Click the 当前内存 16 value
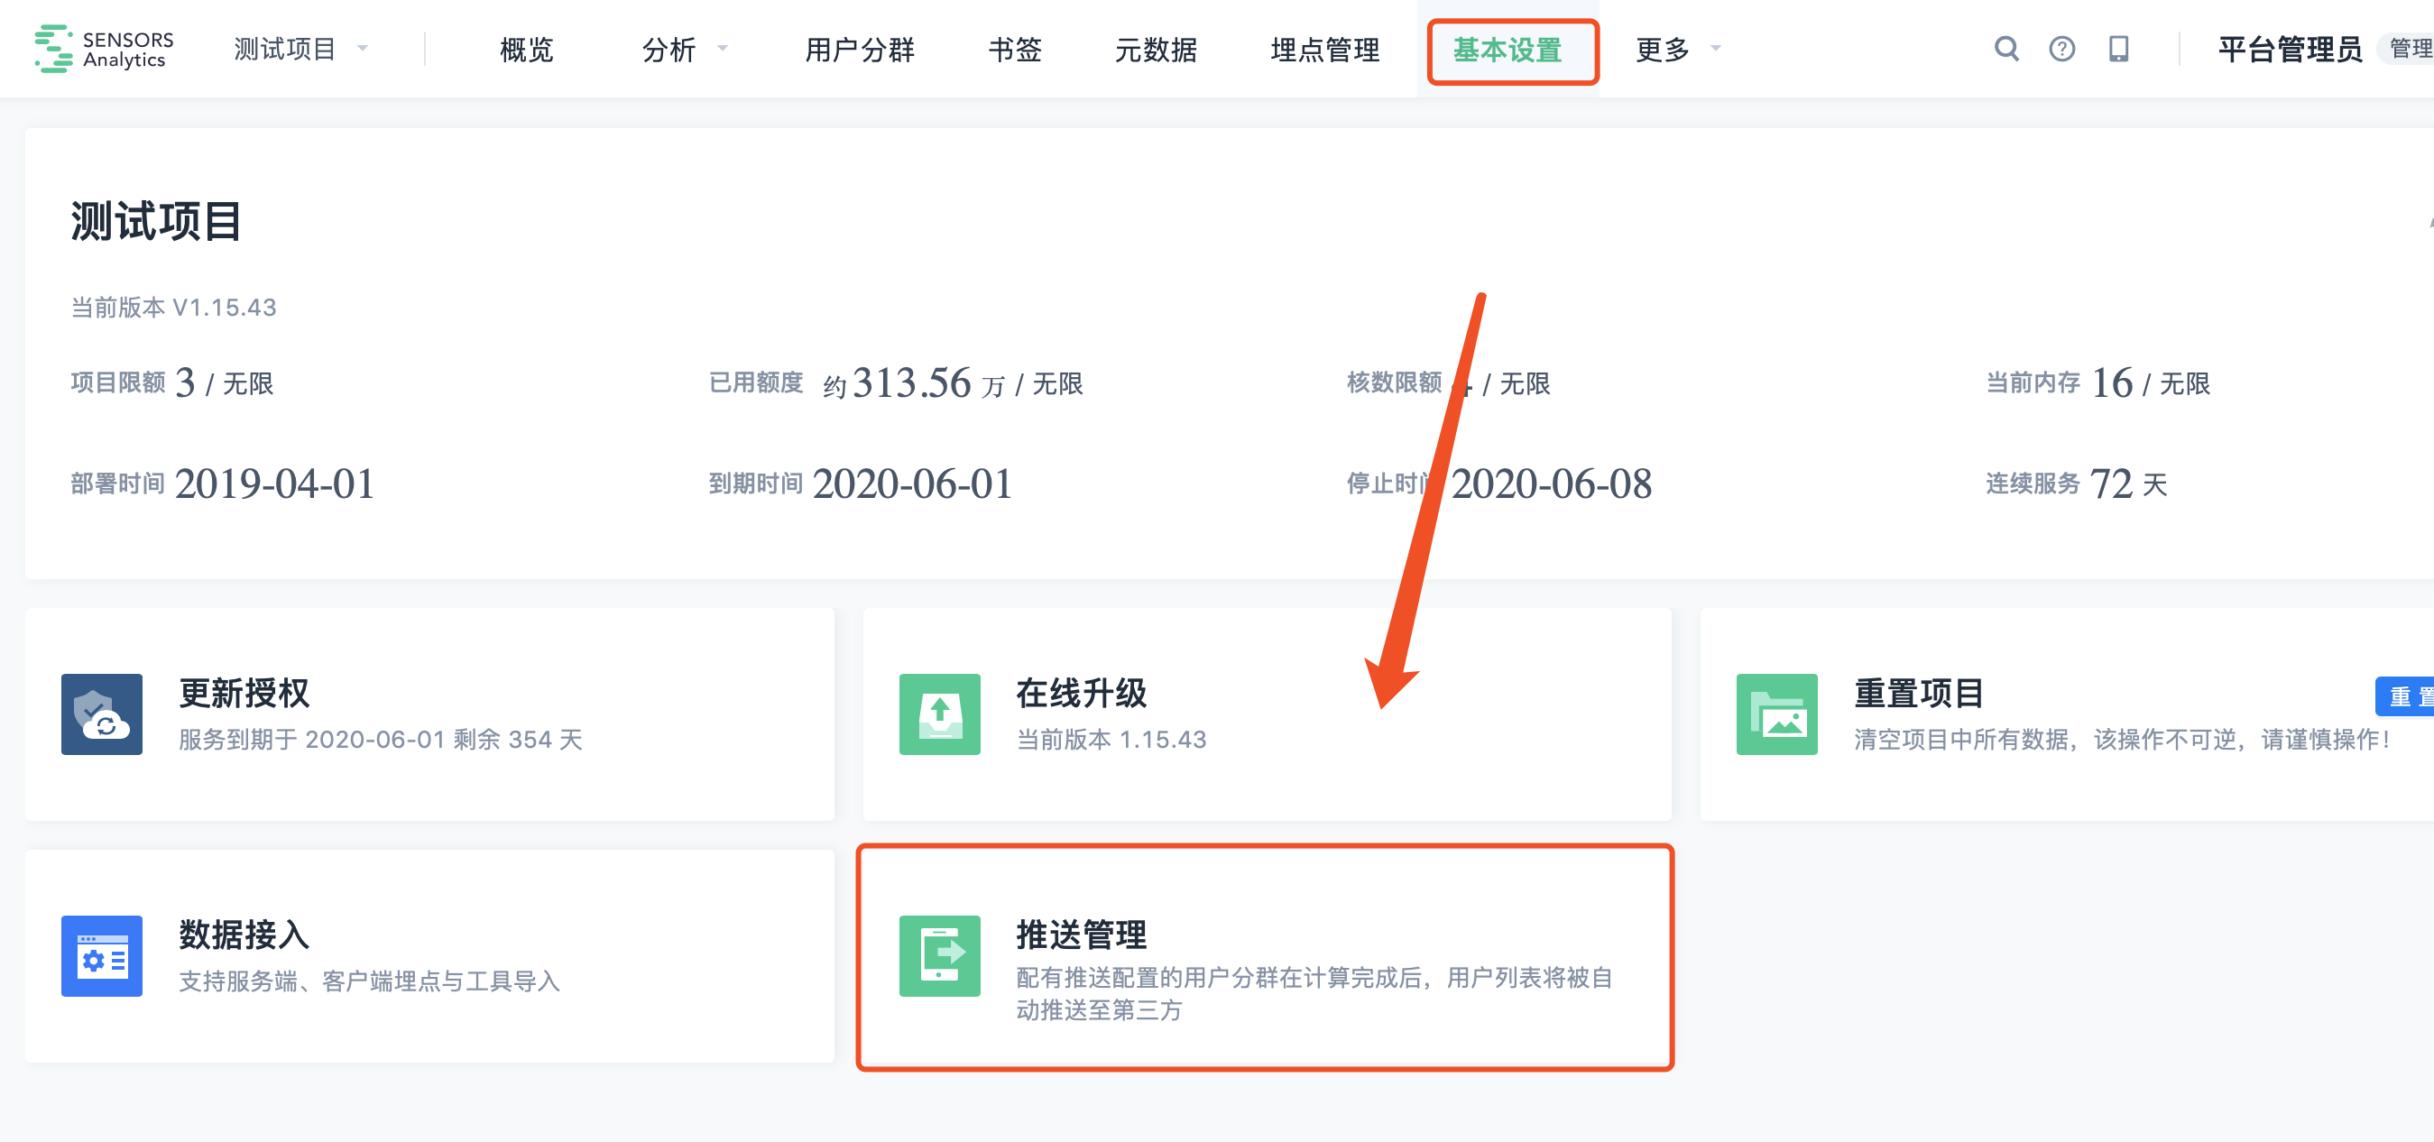 pos(2112,382)
